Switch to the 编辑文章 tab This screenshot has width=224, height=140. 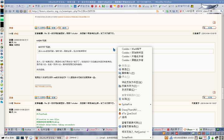[61, 129]
